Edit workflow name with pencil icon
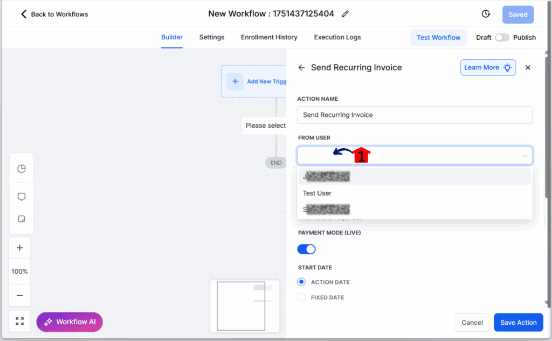The height and width of the screenshot is (341, 552). coord(345,13)
